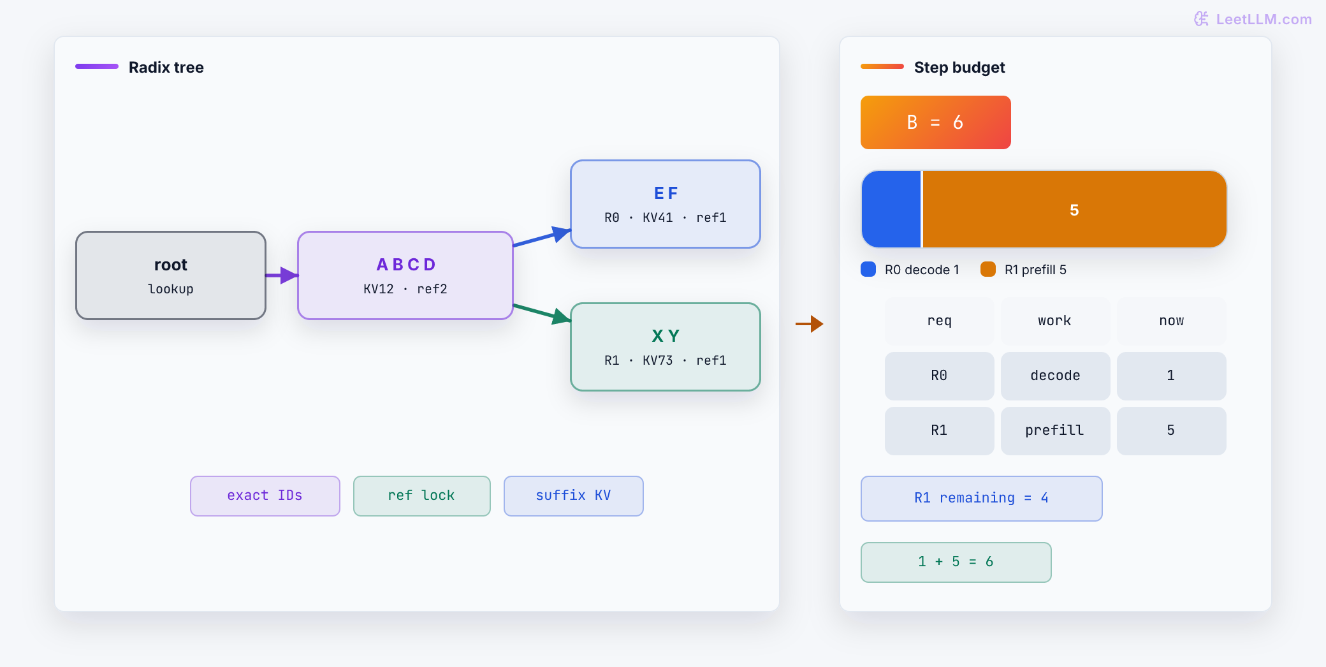The image size is (1326, 667).
Task: Click the R0 · KV41 · ref1 text
Action: click(666, 218)
